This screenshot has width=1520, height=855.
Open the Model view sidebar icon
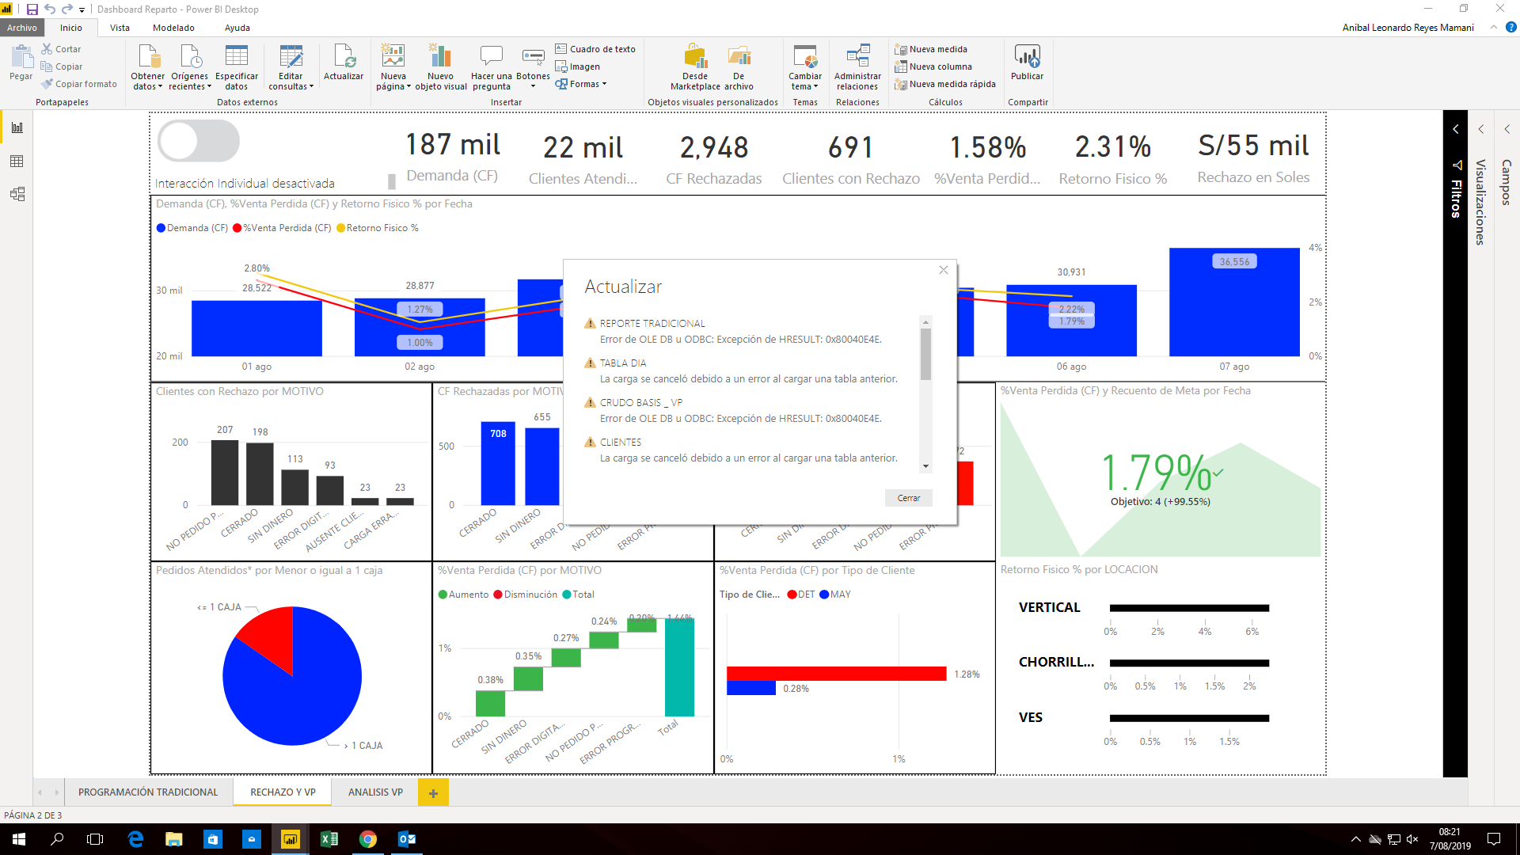[x=17, y=194]
